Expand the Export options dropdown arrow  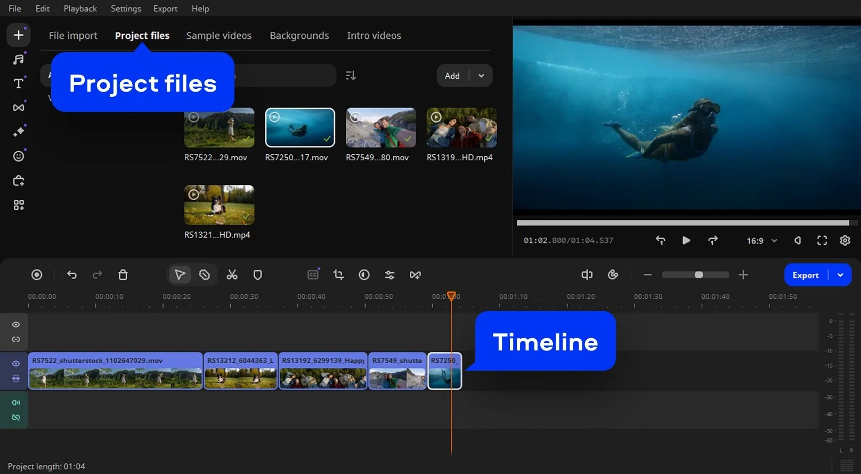pyautogui.click(x=840, y=275)
